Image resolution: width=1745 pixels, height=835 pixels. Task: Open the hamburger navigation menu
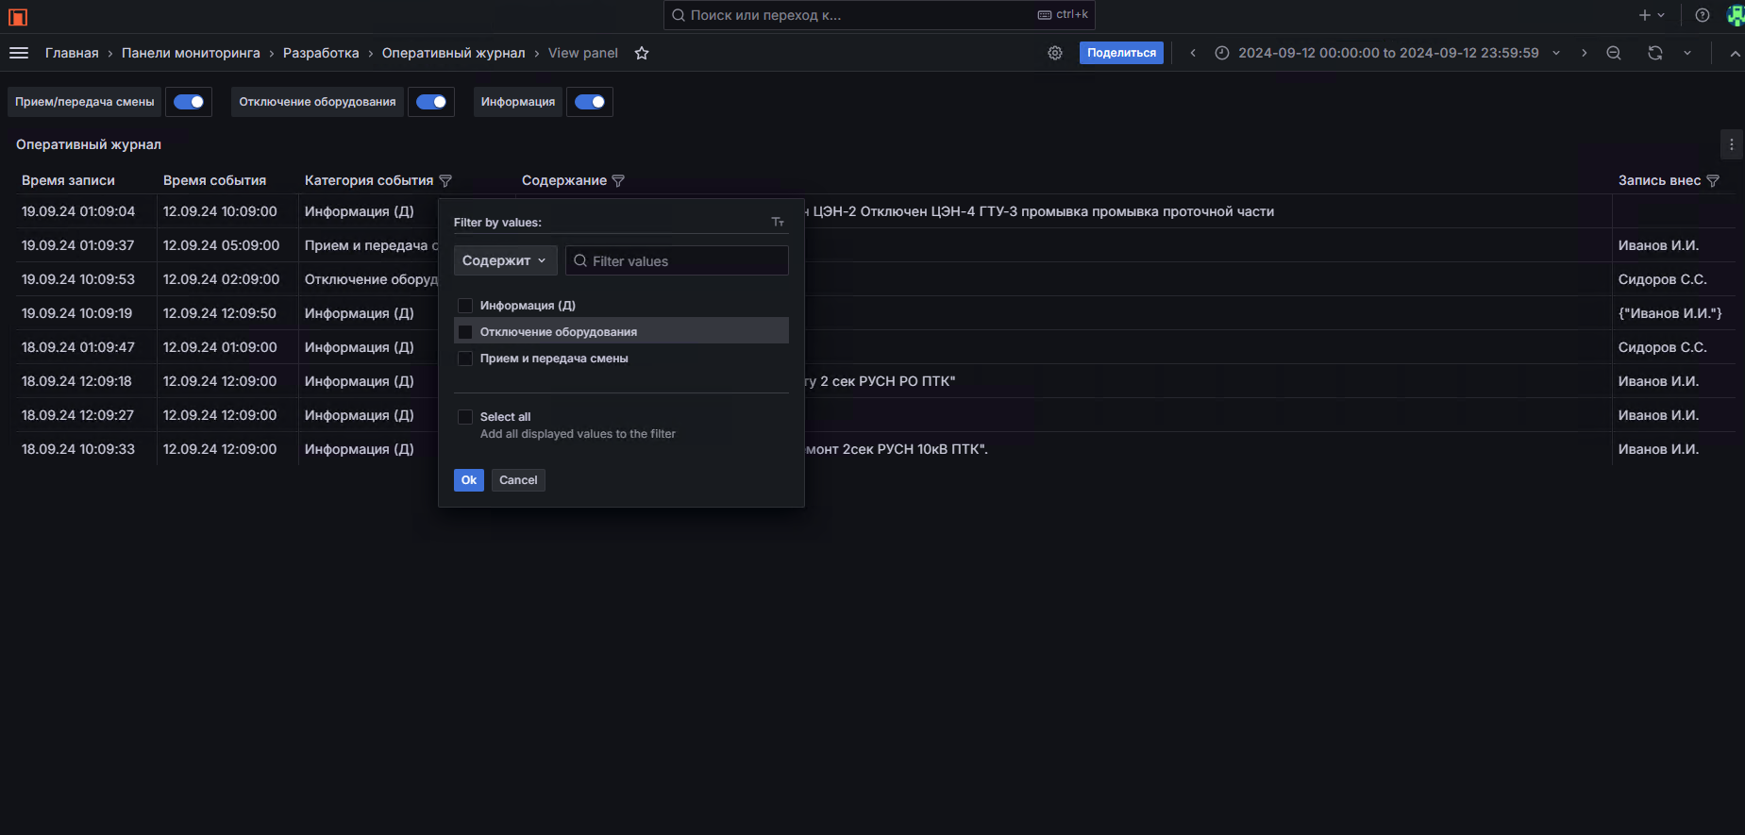click(19, 53)
